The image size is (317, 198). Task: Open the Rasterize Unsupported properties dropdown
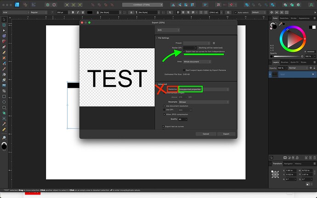(x=204, y=90)
